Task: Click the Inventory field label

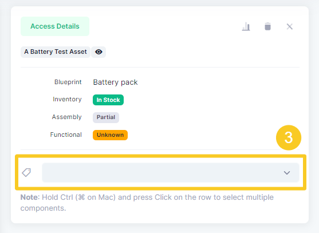Action: [x=67, y=99]
